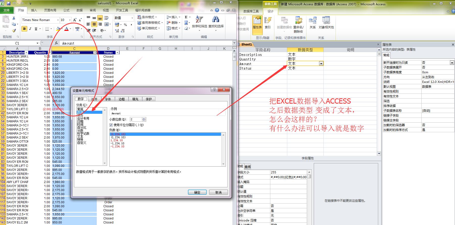The width and height of the screenshot is (455, 225).
Task: Toggle bottom vertical alignment in Excel
Action: (x=100, y=18)
